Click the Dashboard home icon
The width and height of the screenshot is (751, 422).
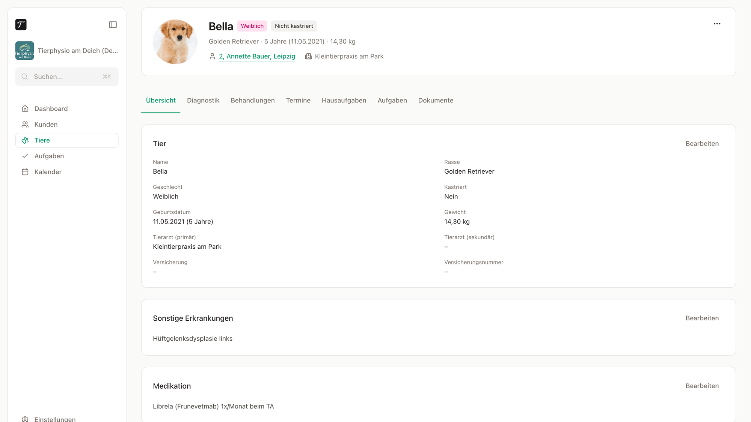[x=25, y=109]
